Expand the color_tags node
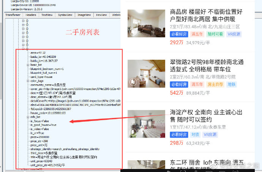 (x=28, y=81)
